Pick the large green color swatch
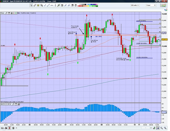The image size is (170, 131). point(97,6)
